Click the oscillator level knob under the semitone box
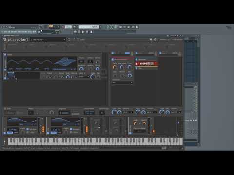This screenshot has height=175, width=234. 81,69
